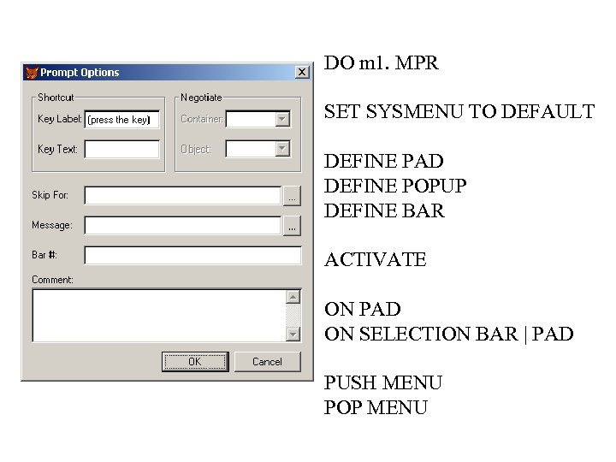
Task: Open the Object dropdown arrow
Action: pos(282,149)
